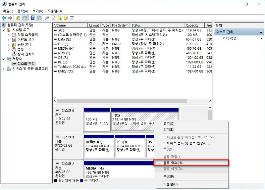Open the 파일(F) menu
Viewport: 265px width, 190px height.
pos(8,11)
